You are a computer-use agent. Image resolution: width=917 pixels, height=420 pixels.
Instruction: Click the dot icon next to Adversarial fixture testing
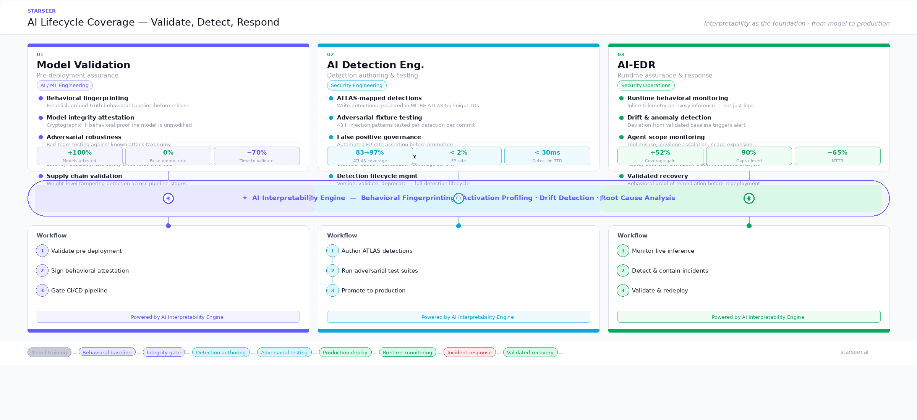331,118
